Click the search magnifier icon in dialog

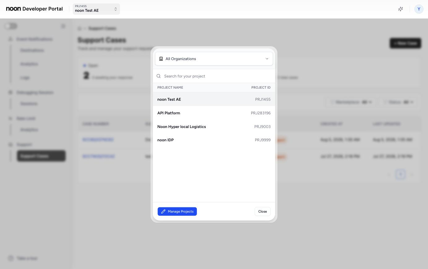coord(159,76)
